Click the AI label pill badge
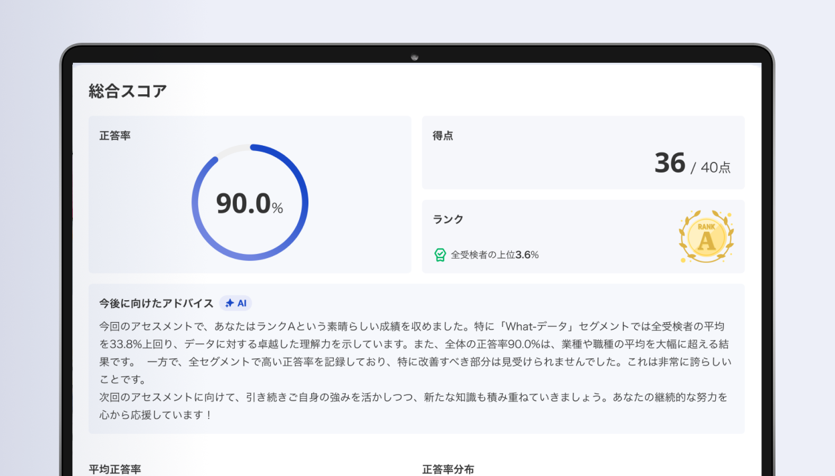Screen dimensions: 835x476 (236, 303)
